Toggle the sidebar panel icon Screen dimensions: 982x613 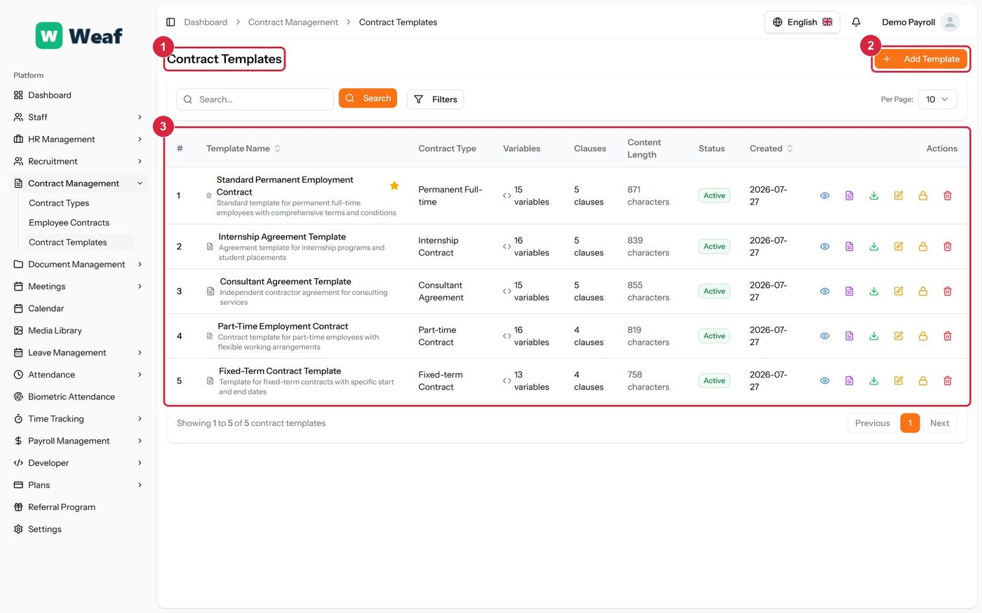(170, 22)
